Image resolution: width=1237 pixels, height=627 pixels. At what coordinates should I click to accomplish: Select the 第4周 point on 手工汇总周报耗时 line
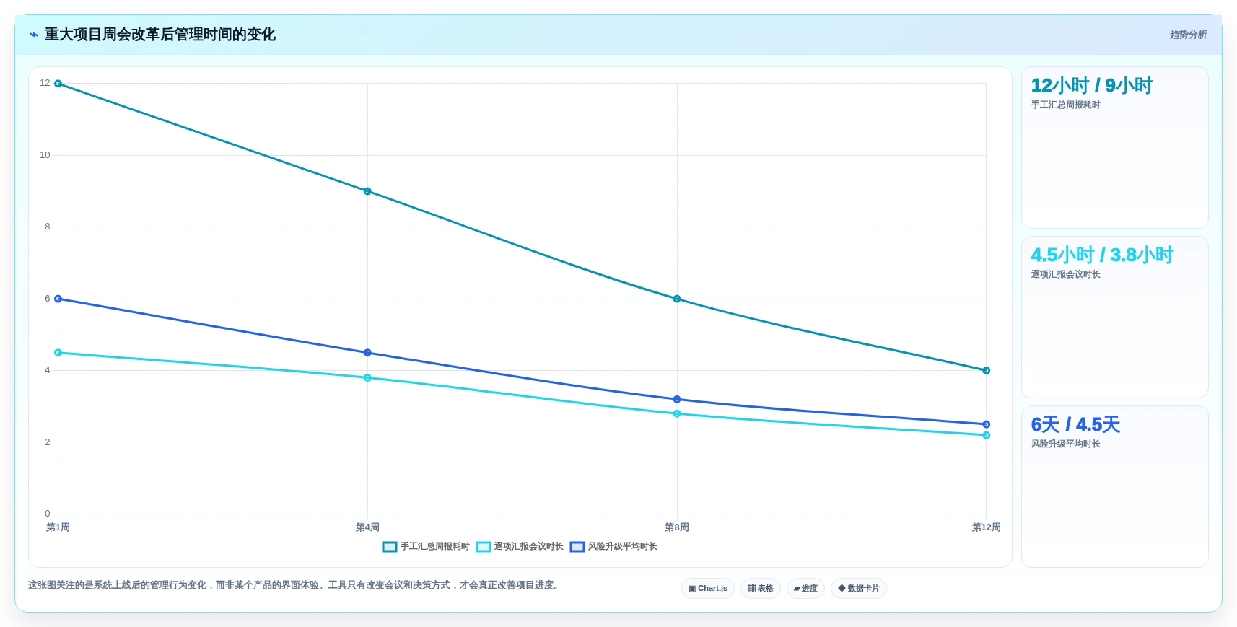coord(367,191)
